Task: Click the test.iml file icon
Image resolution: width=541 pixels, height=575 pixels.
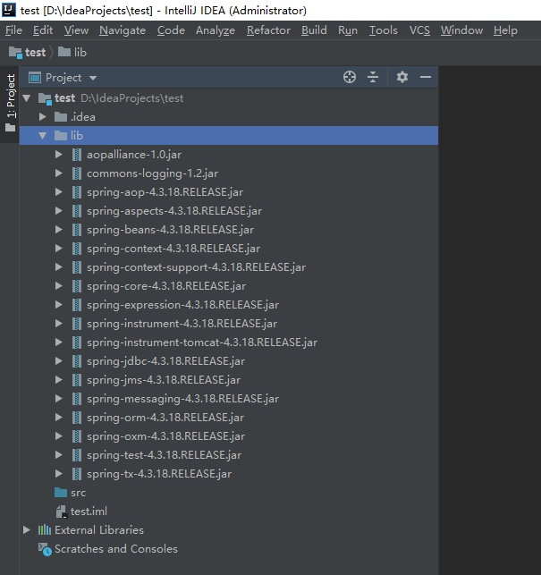Action: (61, 512)
